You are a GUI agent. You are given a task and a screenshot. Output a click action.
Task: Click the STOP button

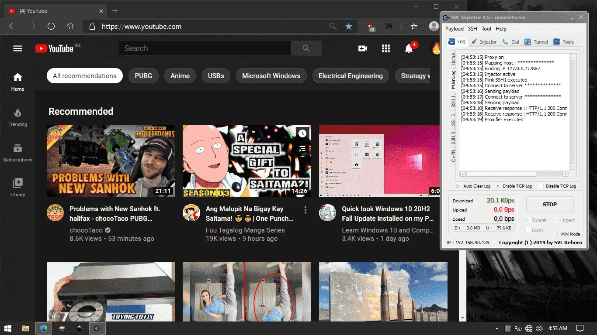tap(550, 204)
